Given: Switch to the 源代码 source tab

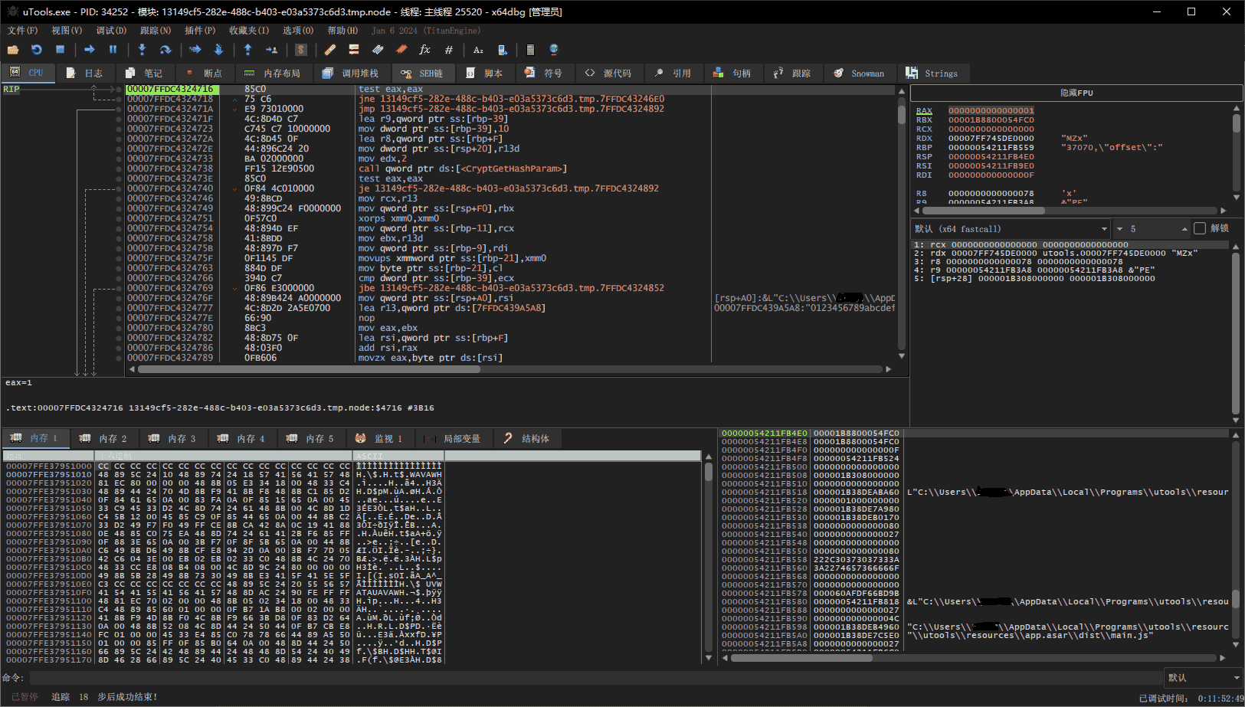Looking at the screenshot, I should tap(609, 74).
